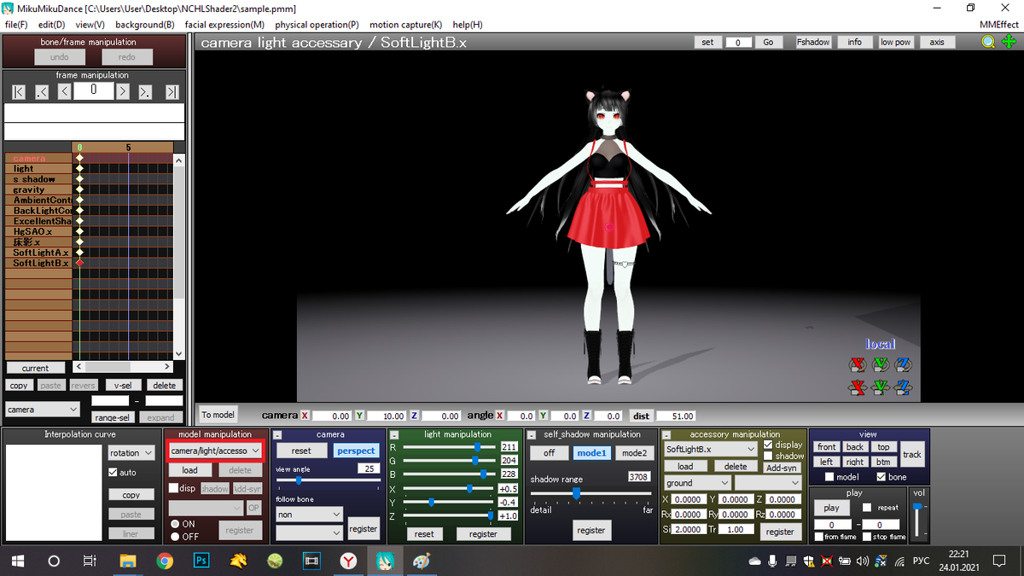
Task: Open the view(V) menu
Action: pos(90,25)
